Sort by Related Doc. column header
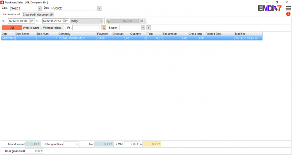The width and height of the screenshot is (292, 155). tap(220, 34)
